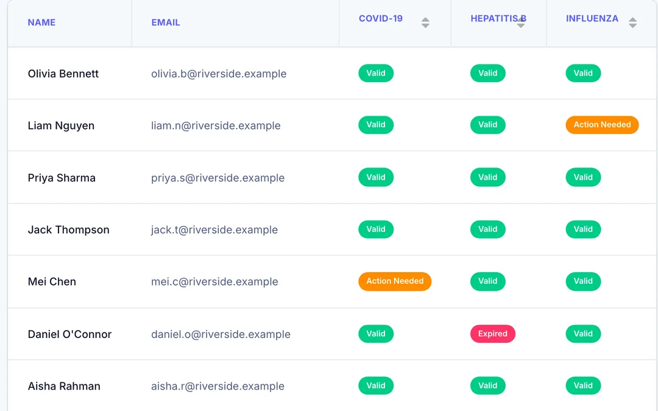Sort by the Influenza column arrows
658x411 pixels.
pyautogui.click(x=632, y=23)
